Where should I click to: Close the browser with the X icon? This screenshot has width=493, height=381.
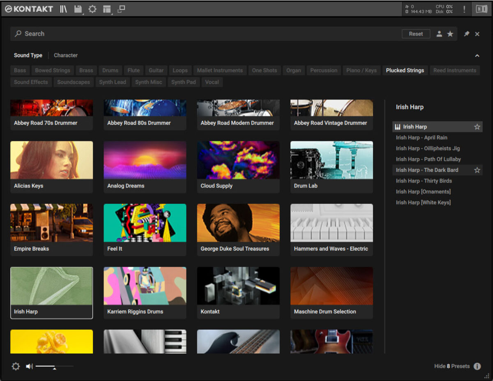[477, 34]
